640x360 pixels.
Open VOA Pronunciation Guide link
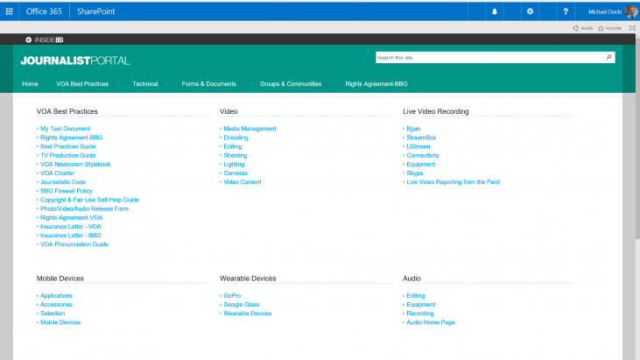tap(74, 244)
